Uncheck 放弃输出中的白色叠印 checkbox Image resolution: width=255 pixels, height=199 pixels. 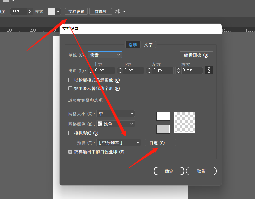point(70,152)
